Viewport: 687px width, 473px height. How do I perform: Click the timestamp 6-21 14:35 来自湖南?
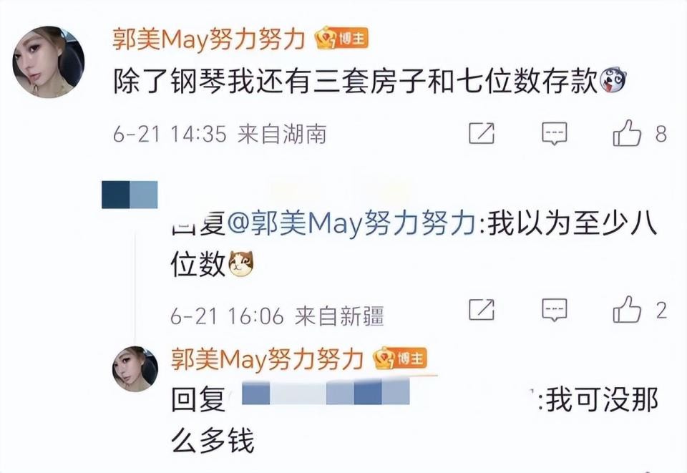tap(220, 134)
